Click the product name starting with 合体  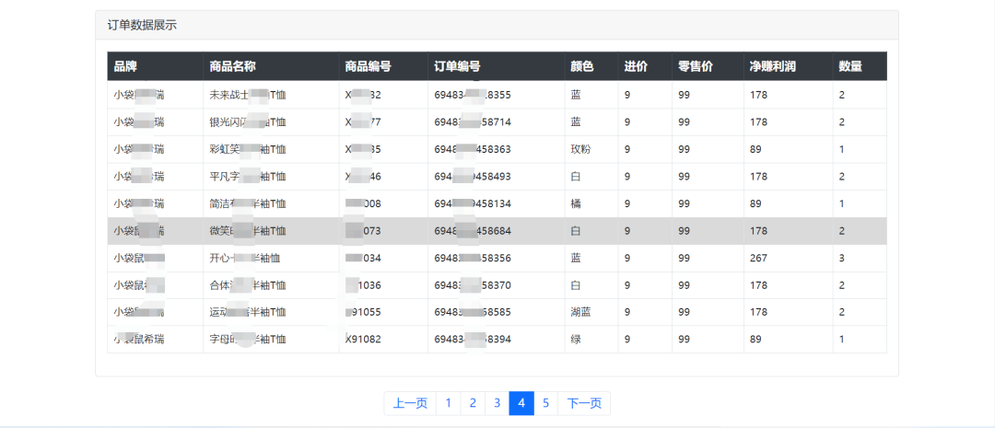point(248,286)
